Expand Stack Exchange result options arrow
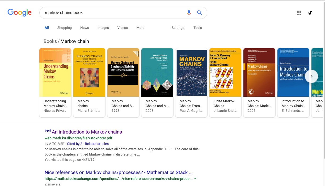Image resolution: width=325 pixels, height=186 pixels. coord(195,179)
